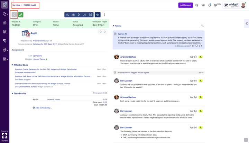The image size is (249, 143).
Task: Click translate badge on 'exceeds the reporting limits' note
Action: [201, 111]
